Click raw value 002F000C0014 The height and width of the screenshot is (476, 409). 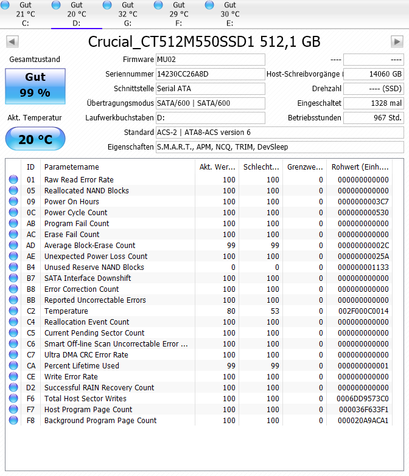click(x=363, y=311)
